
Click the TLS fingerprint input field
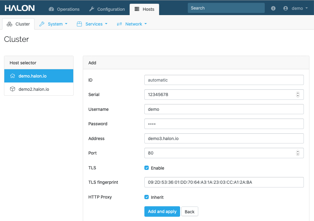[224, 182]
